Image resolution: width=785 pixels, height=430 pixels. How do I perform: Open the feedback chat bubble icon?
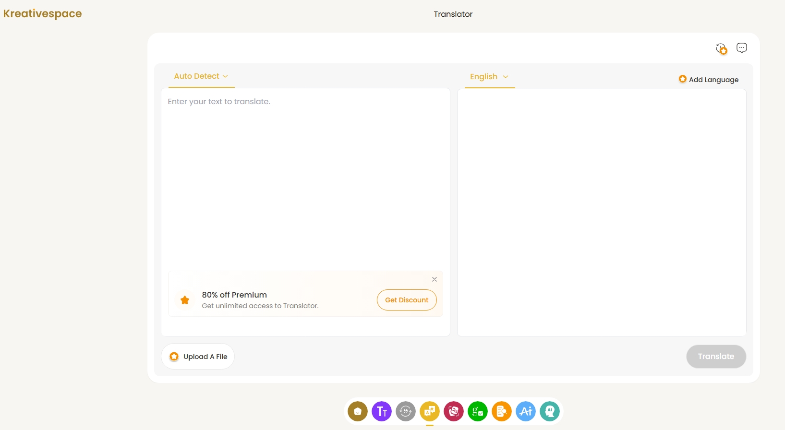click(742, 48)
